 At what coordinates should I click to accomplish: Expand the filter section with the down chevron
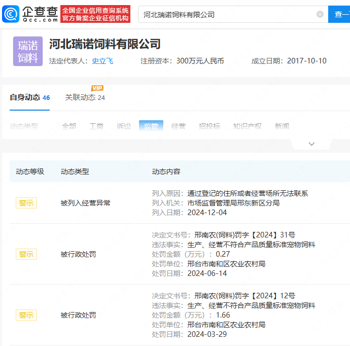click(x=311, y=144)
